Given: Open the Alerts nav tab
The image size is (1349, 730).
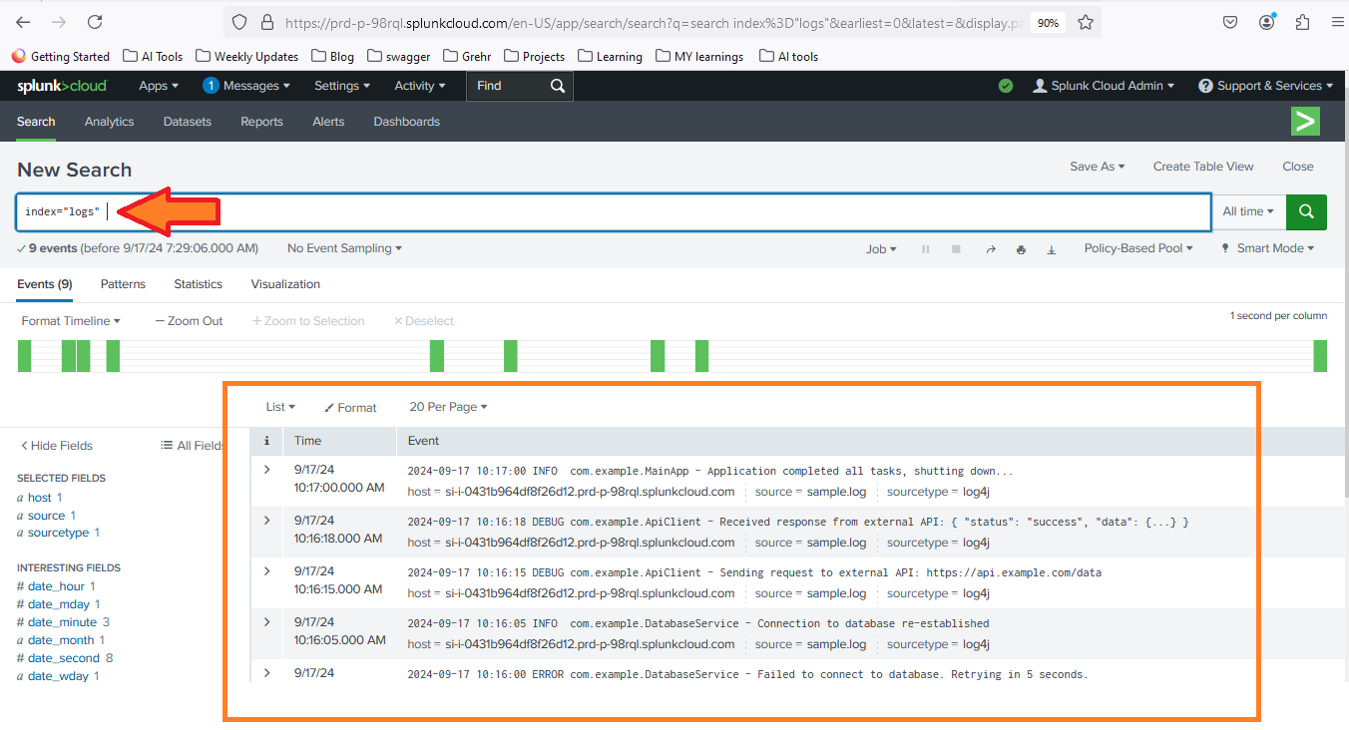Looking at the screenshot, I should coord(328,122).
